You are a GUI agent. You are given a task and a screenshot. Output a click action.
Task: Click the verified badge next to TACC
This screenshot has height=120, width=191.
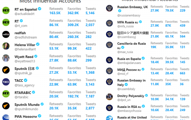[26, 80]
